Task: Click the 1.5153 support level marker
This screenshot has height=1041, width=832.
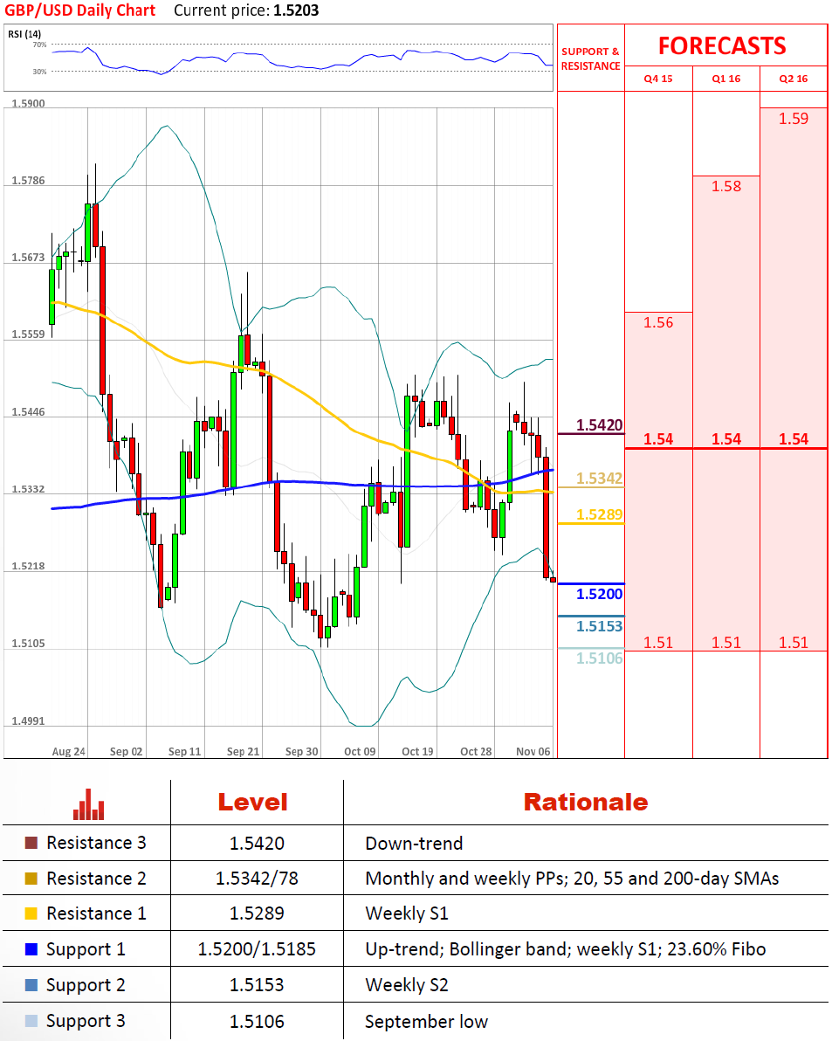Action: click(x=599, y=626)
